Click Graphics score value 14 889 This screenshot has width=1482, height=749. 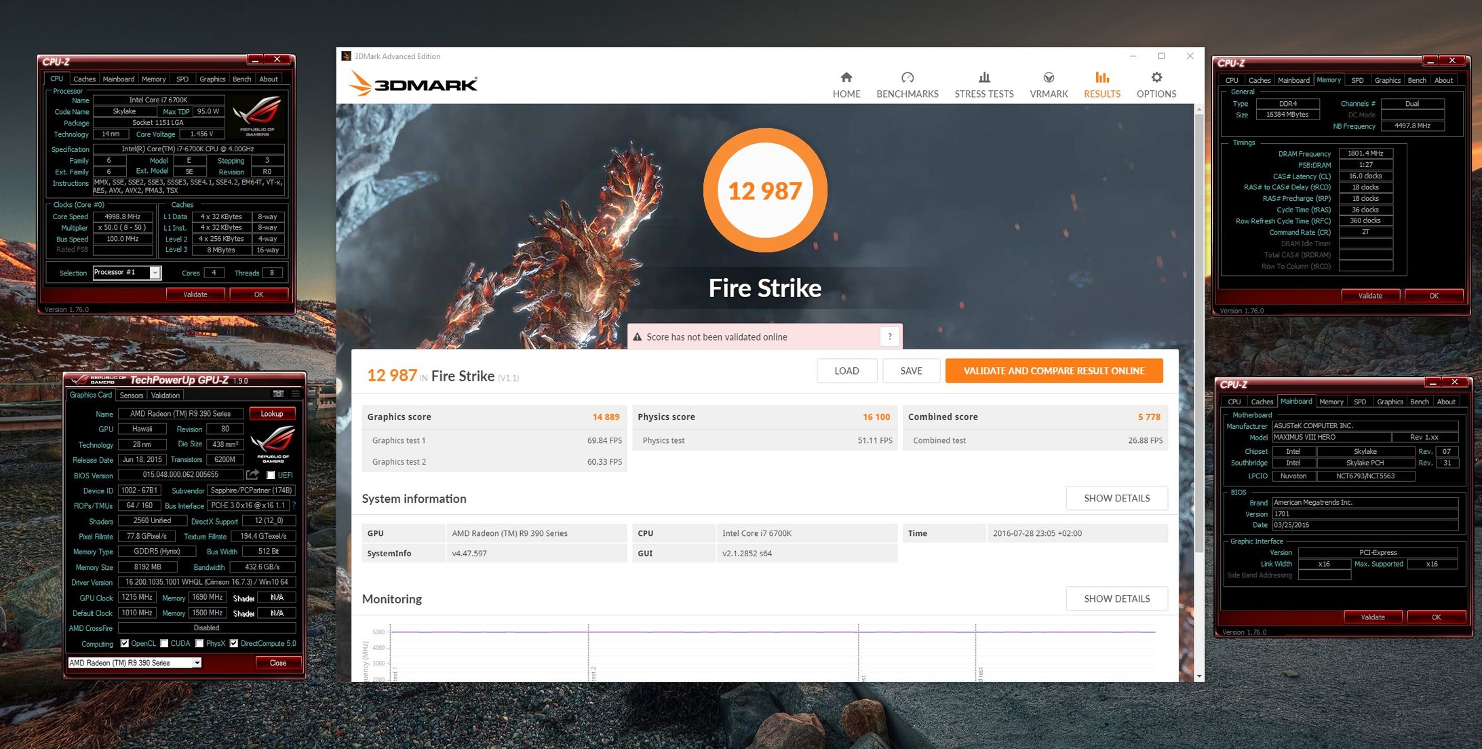coord(606,417)
